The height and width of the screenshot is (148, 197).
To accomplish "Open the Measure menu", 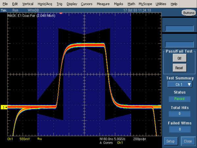I will point(103,4).
